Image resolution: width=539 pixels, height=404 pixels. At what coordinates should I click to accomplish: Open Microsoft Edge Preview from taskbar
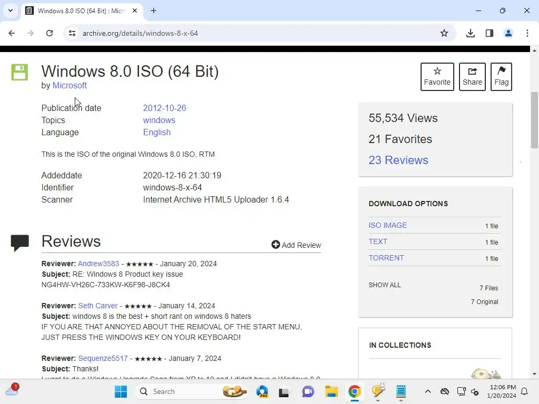point(263,391)
